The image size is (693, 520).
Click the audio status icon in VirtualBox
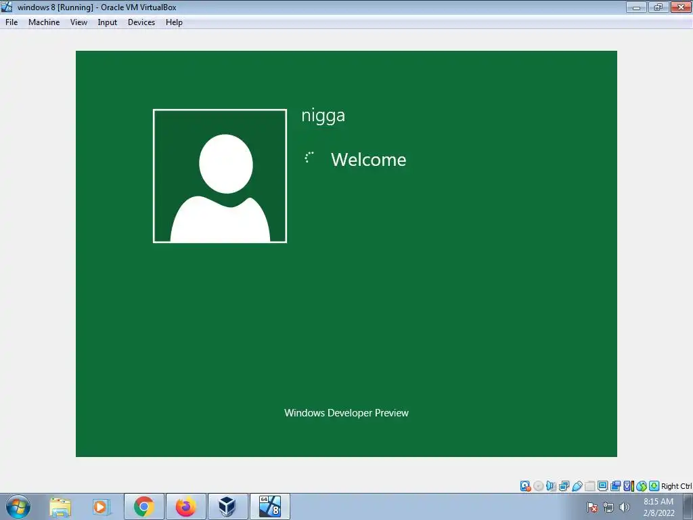pos(551,486)
